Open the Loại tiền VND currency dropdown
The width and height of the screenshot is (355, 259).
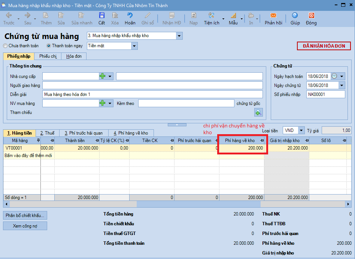pyautogui.click(x=301, y=130)
